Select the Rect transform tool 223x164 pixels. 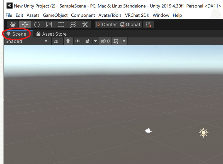(x=61, y=25)
